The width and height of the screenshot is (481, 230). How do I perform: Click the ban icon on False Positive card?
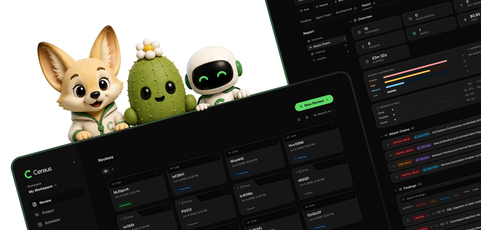(x=410, y=19)
